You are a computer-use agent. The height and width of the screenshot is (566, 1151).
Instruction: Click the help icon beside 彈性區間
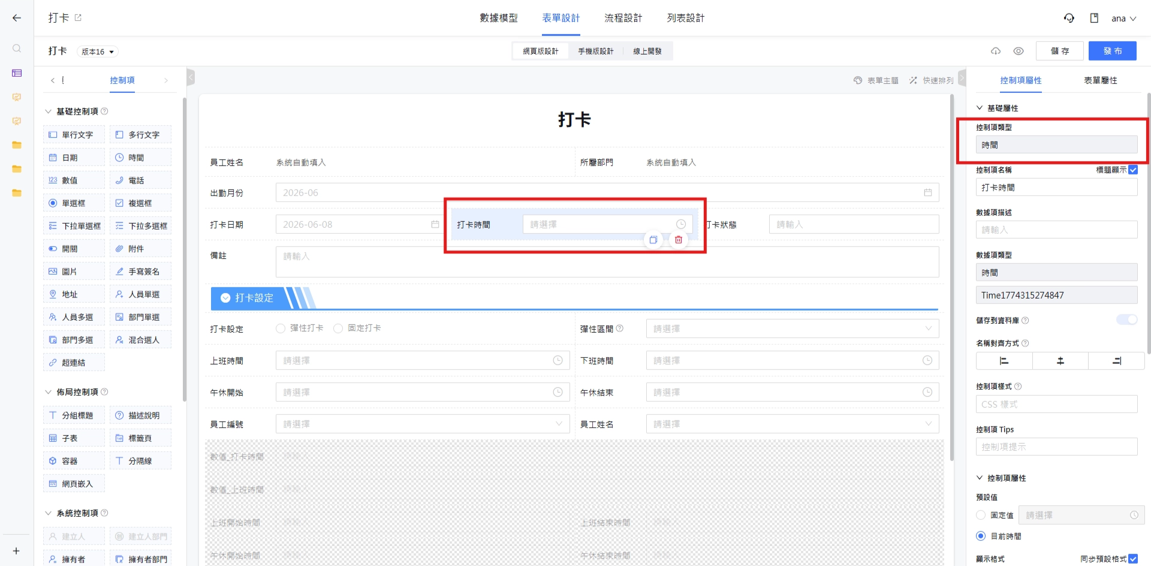click(620, 329)
